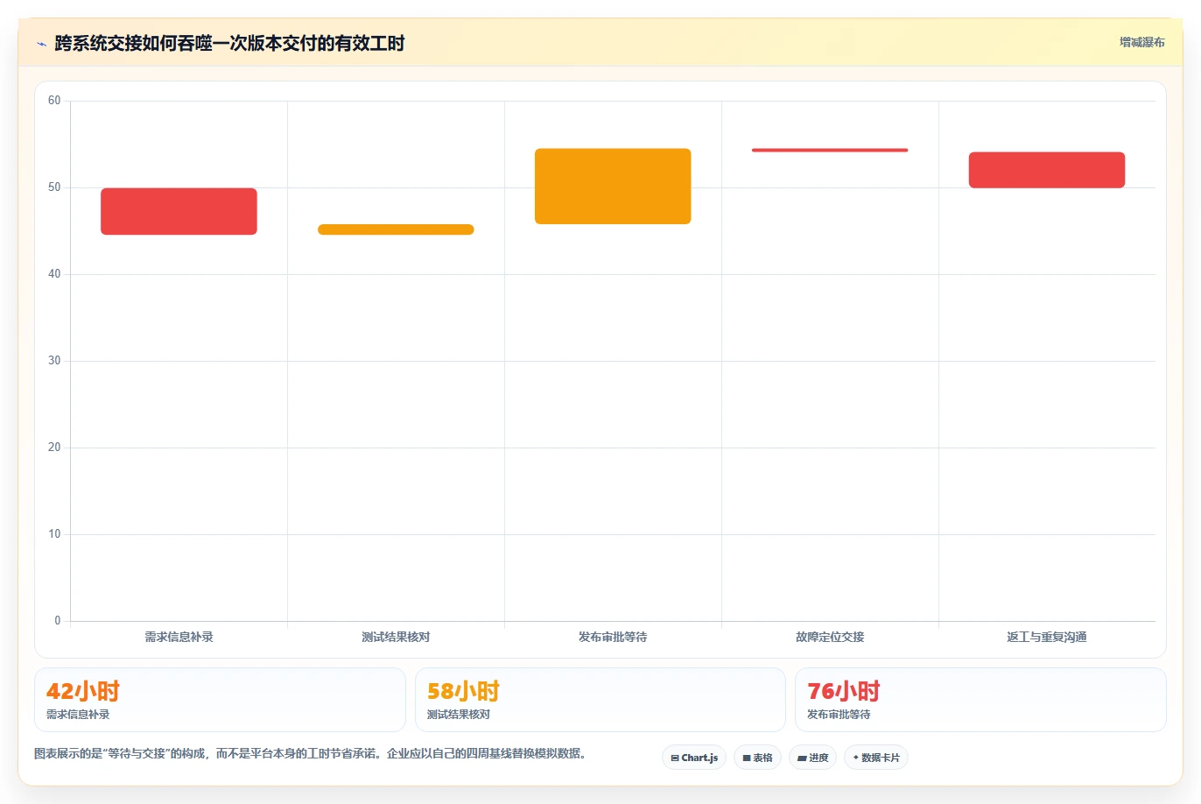Image resolution: width=1201 pixels, height=804 pixels.
Task: Click x-axis label 故障定位交接
Action: pos(830,638)
